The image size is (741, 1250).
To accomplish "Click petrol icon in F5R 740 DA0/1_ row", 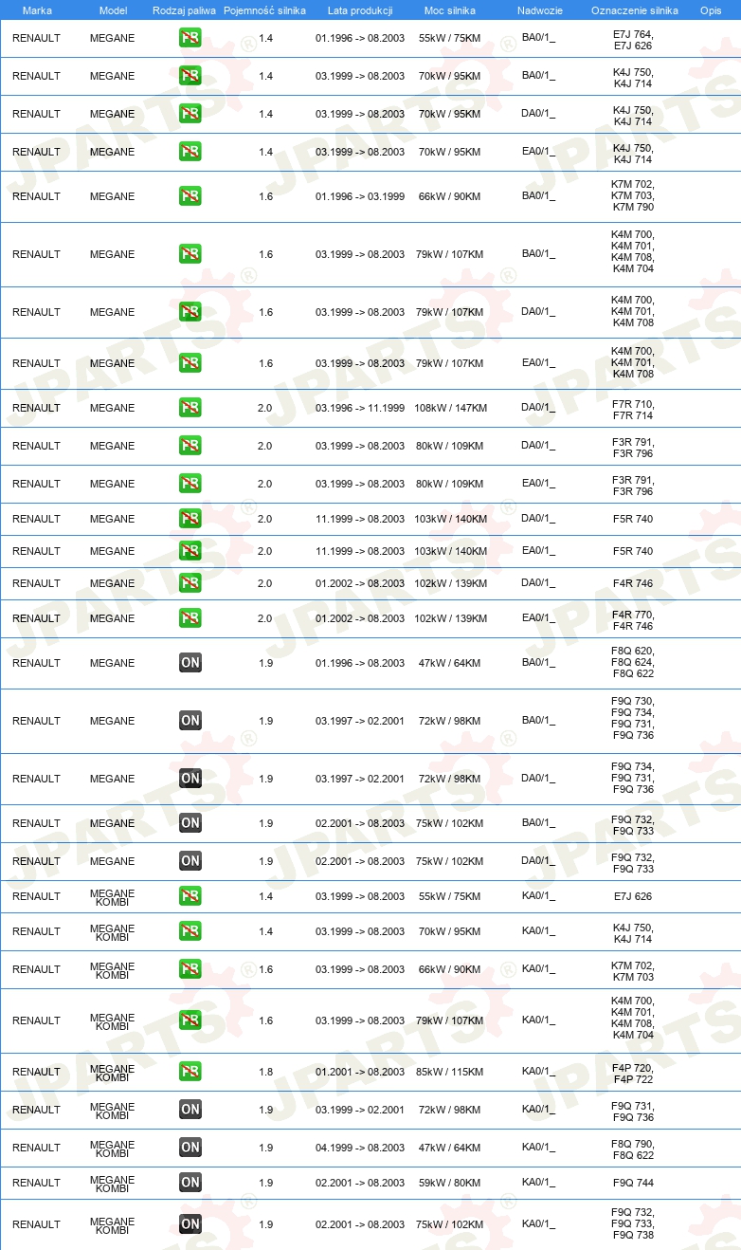I will click(x=190, y=519).
